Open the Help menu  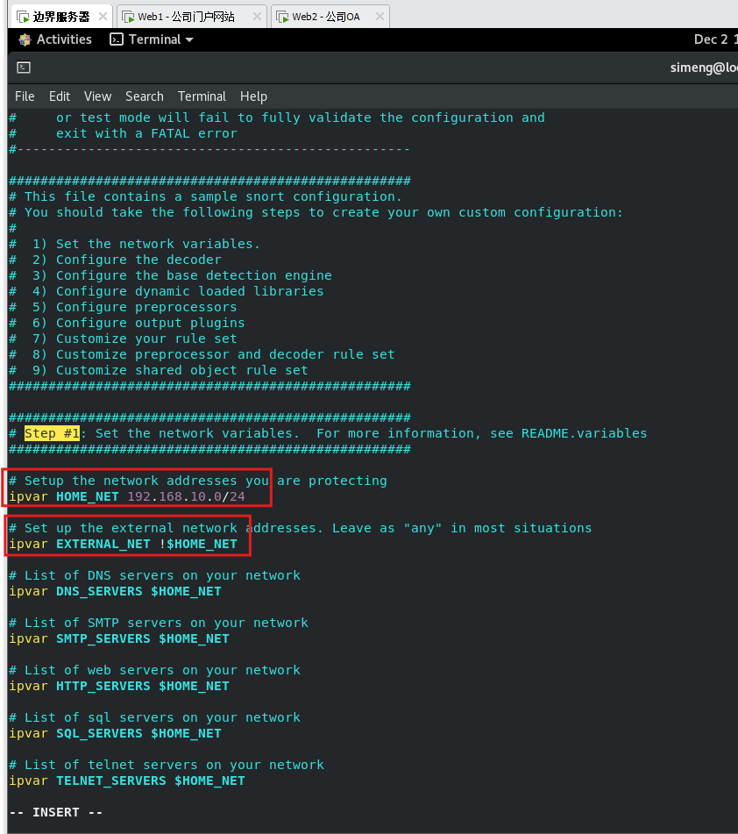253,96
